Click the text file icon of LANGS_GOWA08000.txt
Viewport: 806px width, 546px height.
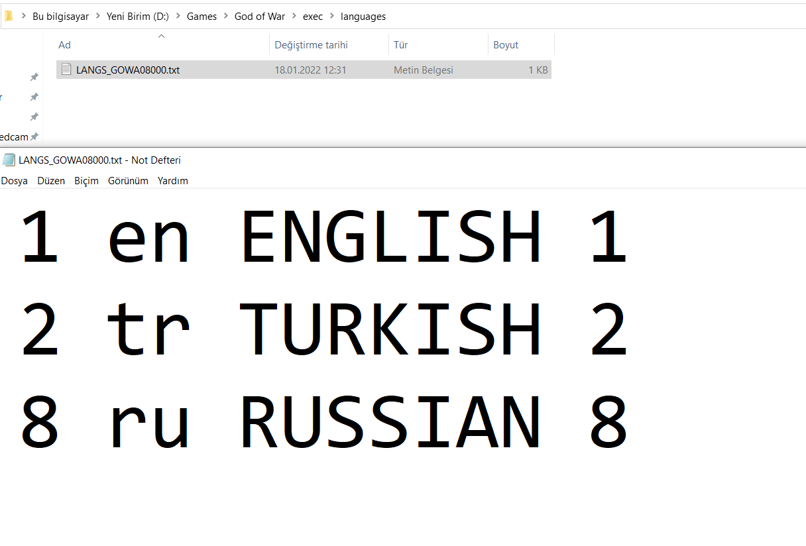pos(66,69)
